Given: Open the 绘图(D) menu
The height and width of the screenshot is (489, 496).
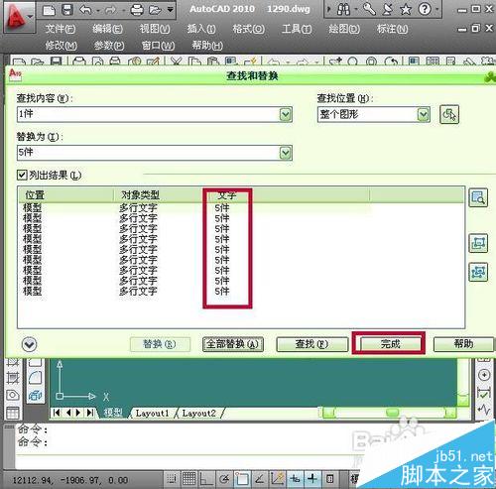Looking at the screenshot, I should [x=344, y=29].
